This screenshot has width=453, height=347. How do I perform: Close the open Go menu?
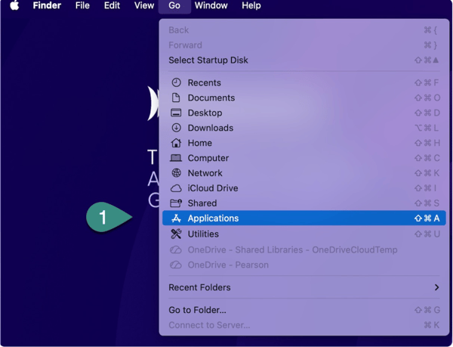tap(174, 6)
